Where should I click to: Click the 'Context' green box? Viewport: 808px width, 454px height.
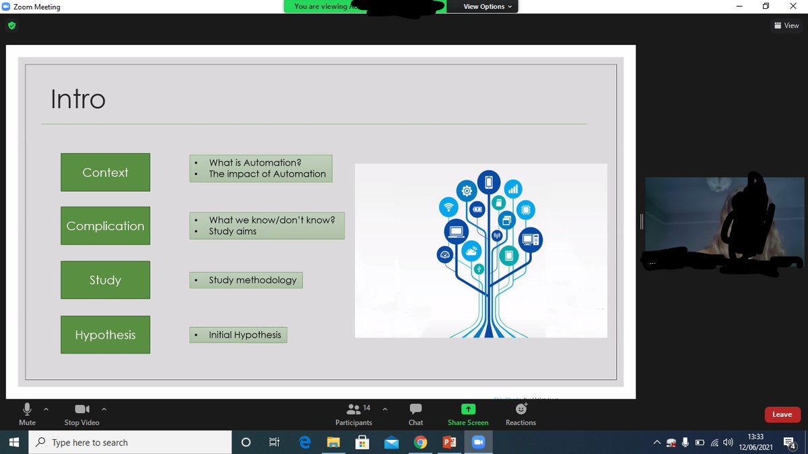105,172
